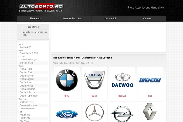The height and width of the screenshot is (122, 183).
Task: Click the Audi category heading in sidebar
Action: [x=20, y=44]
